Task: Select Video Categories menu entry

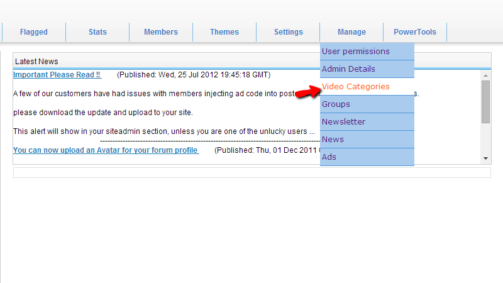Action: 367,87
